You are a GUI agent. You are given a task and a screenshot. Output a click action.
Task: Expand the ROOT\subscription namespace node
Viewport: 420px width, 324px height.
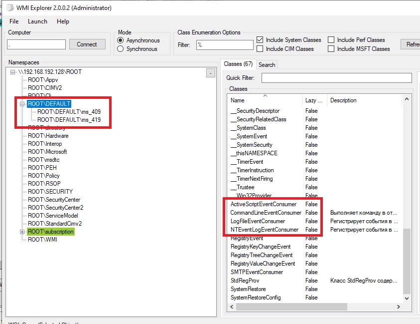tap(22, 232)
